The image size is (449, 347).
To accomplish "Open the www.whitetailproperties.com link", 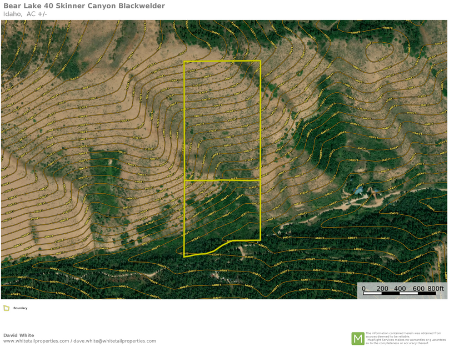I will pyautogui.click(x=36, y=341).
